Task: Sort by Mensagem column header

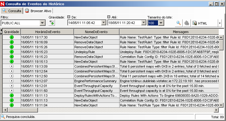Action: (x=169, y=32)
